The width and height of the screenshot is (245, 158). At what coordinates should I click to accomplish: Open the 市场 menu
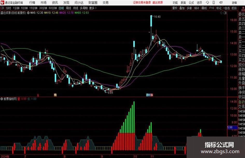(x=44, y=3)
